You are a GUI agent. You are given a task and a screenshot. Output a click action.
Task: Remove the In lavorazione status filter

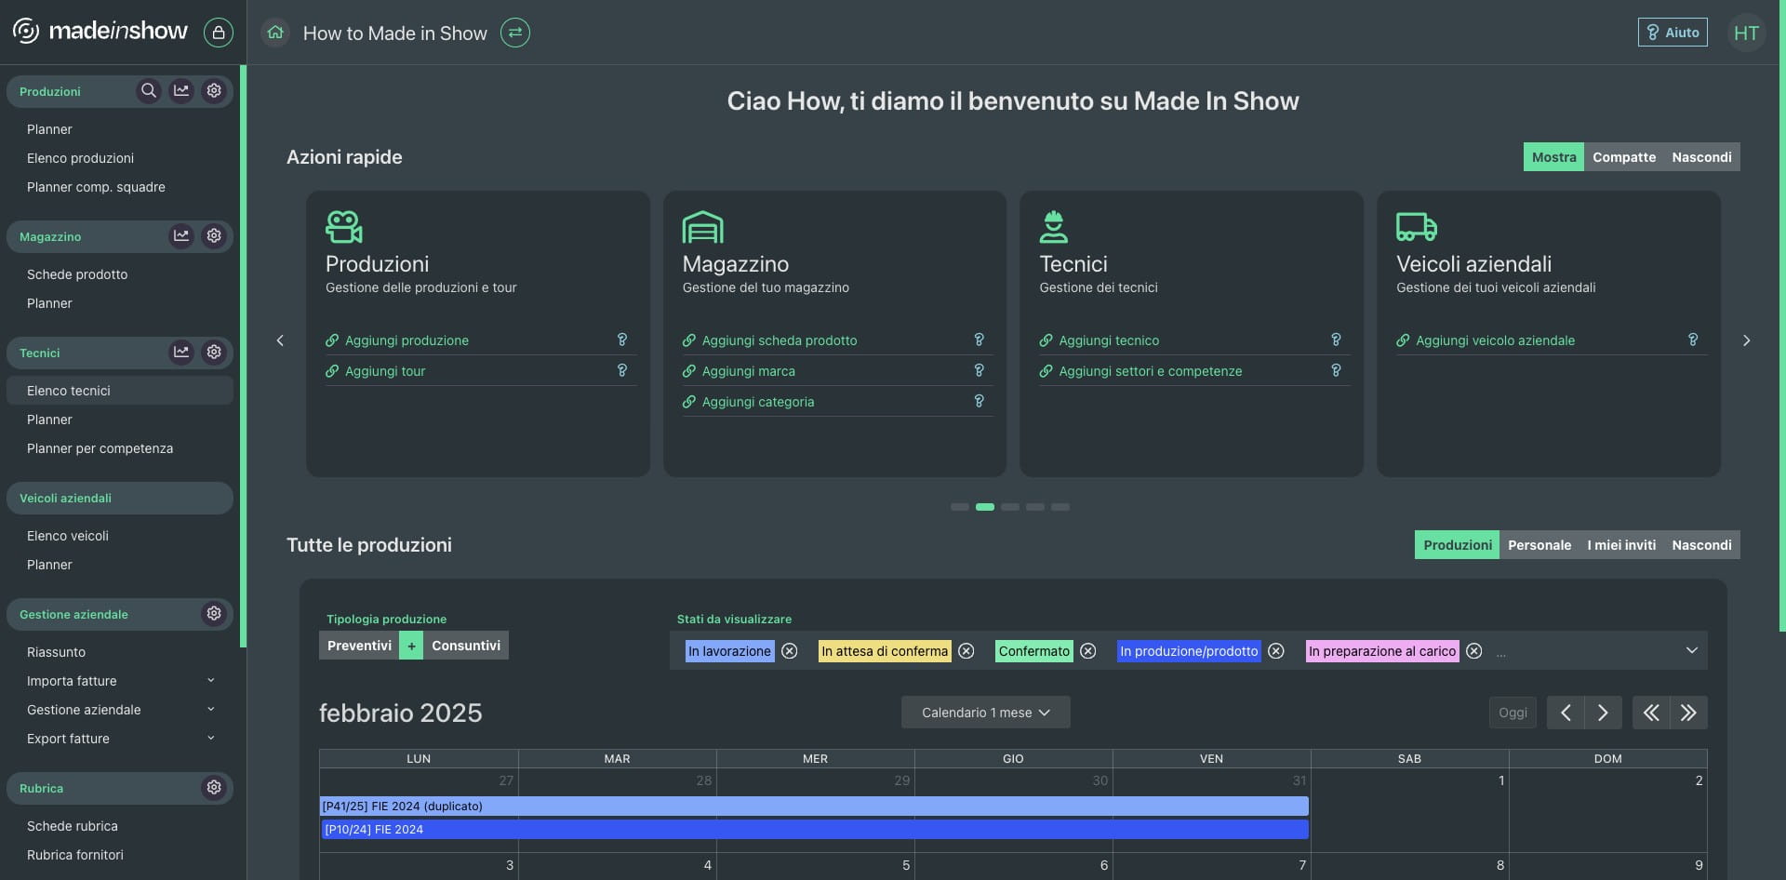coord(790,651)
